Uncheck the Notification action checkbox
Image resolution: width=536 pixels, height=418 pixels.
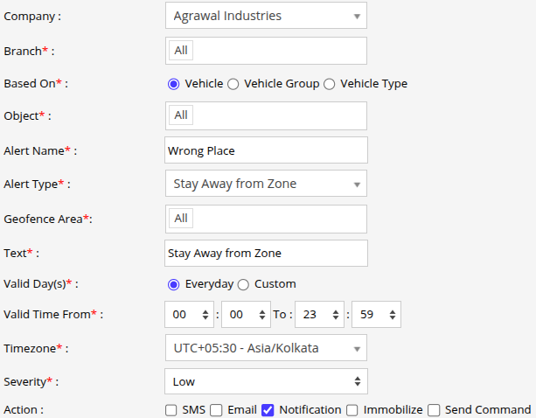268,410
